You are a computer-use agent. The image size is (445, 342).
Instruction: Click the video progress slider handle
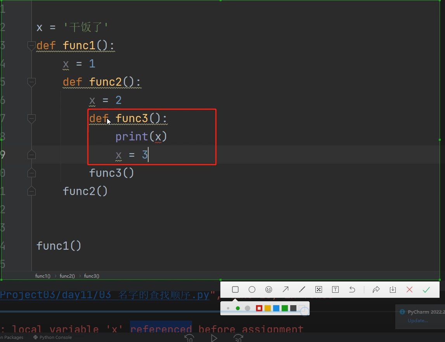click(x=305, y=311)
